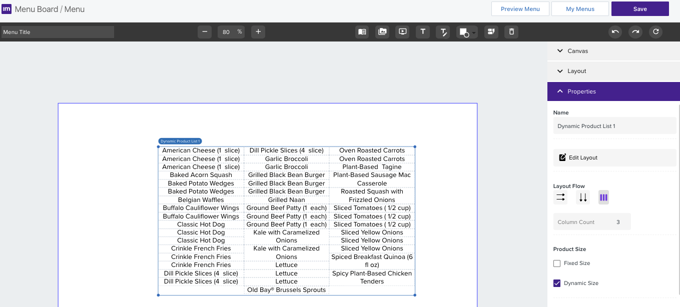Click Spiced Breakfast Quinoa (6 fl oz) cell
Screen dimensions: 680x307
coord(372,261)
